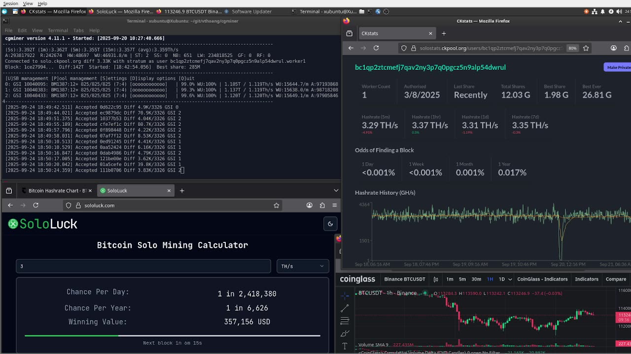Open the Binance BTCUSDT symbol selector

[x=404, y=279]
